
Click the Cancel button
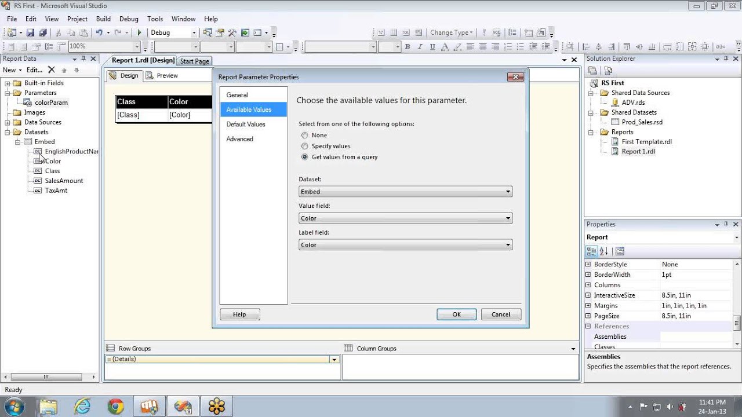click(x=501, y=314)
